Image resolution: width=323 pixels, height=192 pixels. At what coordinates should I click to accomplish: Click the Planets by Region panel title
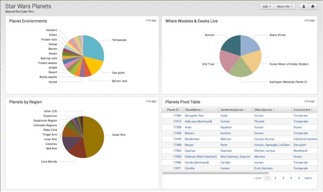pos(26,102)
